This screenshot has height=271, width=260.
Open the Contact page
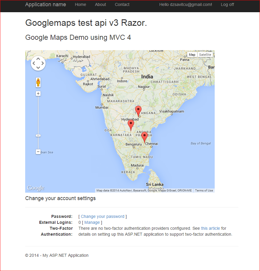click(122, 4)
